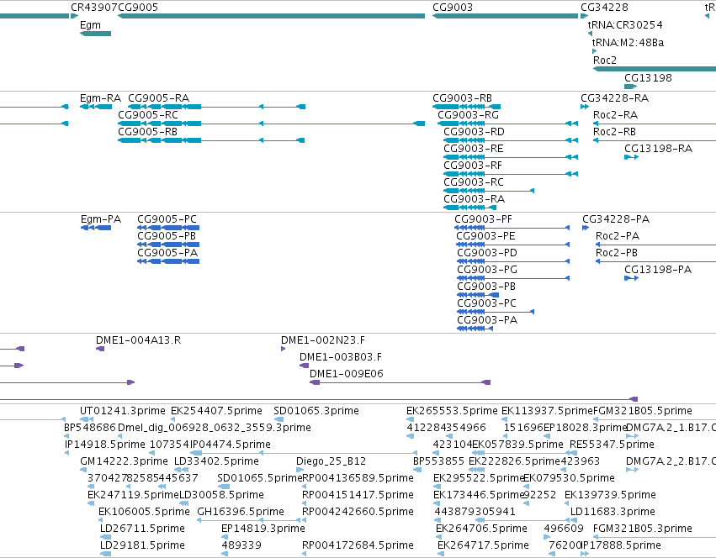
Task: Open the EK265553.5prime EST label
Action: pyautogui.click(x=452, y=411)
